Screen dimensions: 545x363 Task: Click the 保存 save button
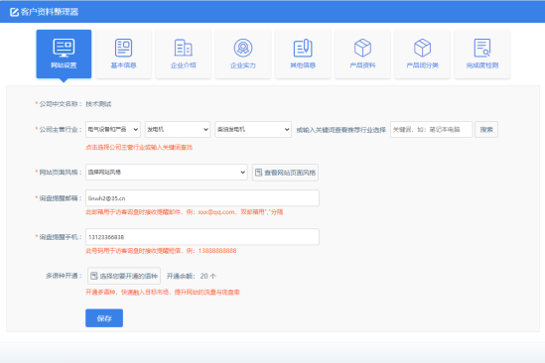pyautogui.click(x=104, y=317)
